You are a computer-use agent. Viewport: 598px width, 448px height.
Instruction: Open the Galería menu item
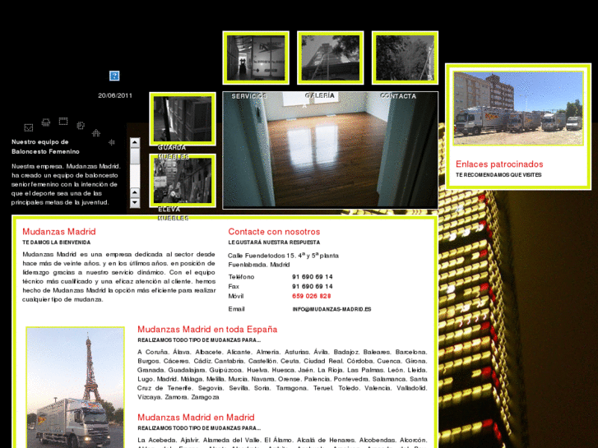pos(320,95)
